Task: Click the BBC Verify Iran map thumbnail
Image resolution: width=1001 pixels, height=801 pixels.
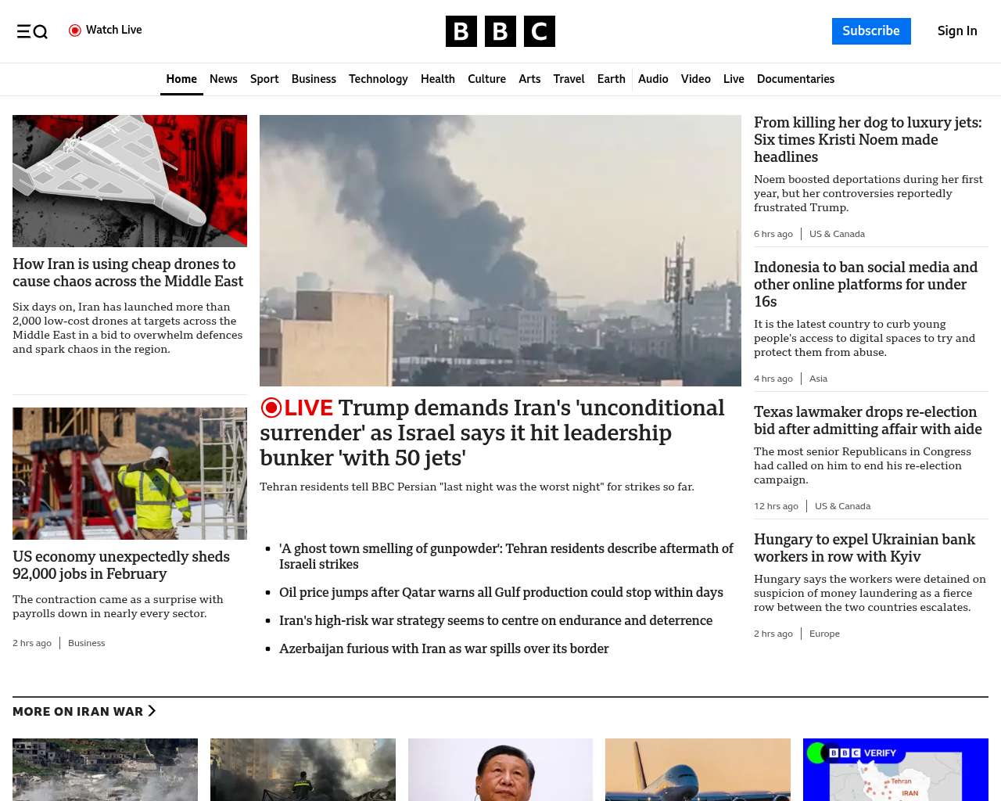Action: [895, 770]
